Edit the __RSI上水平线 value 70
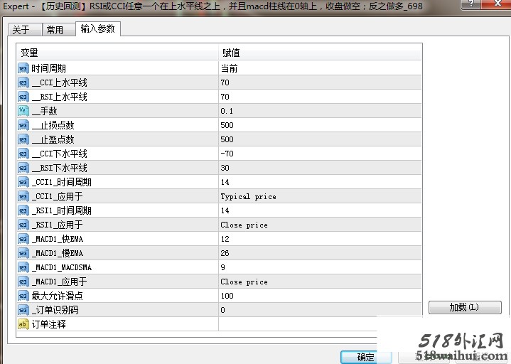The width and height of the screenshot is (511, 364). [320, 97]
